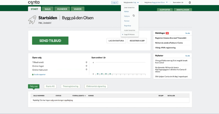Select Faktura in the services menu

click(127, 16)
